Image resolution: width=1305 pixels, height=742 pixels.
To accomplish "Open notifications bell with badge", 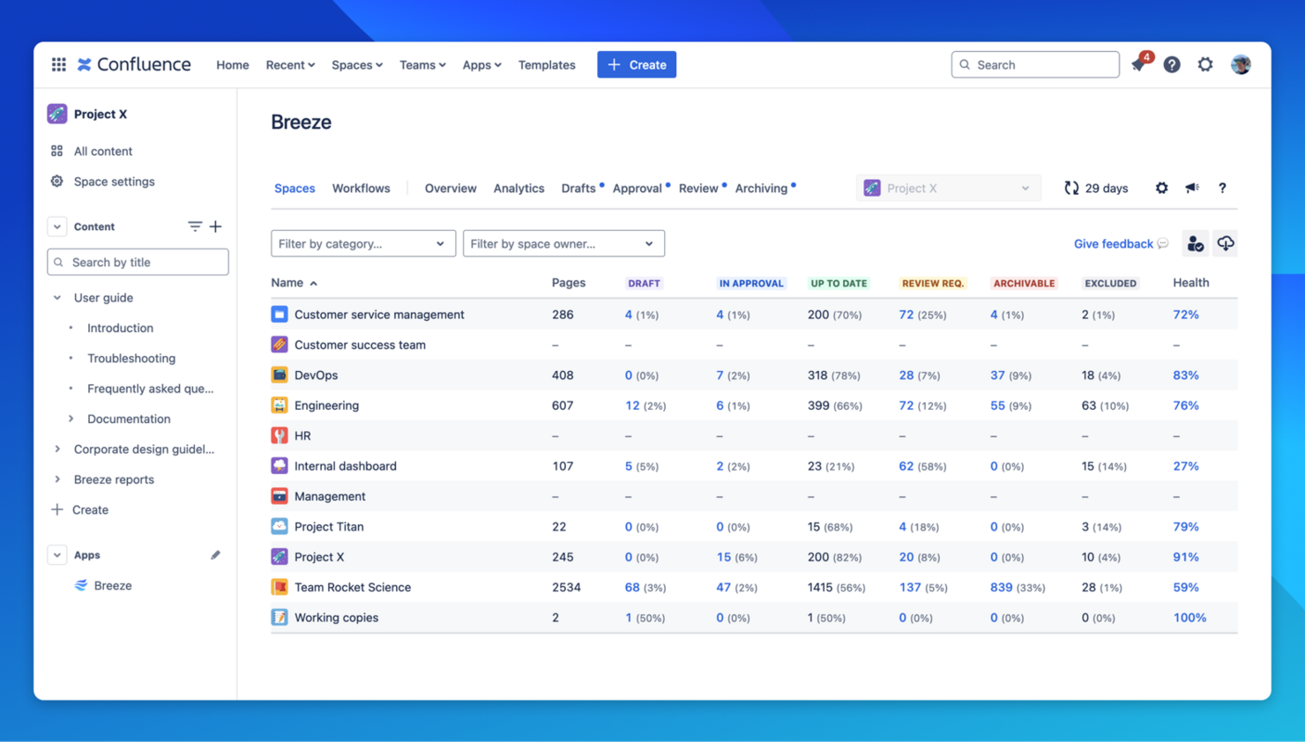I will 1139,63.
